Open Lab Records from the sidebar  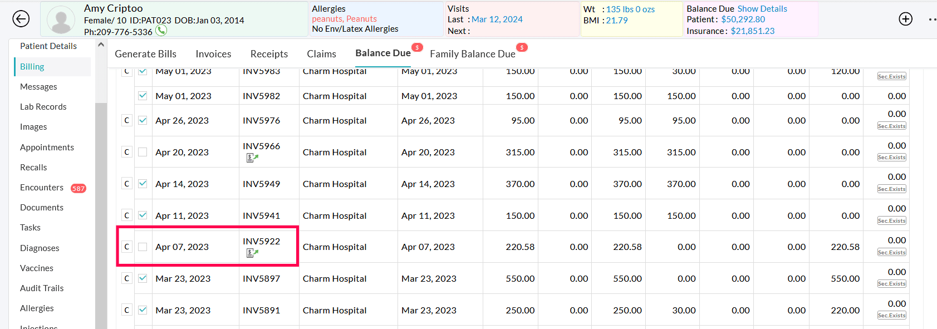point(43,106)
